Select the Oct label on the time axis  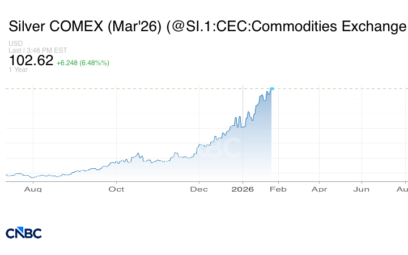pos(116,189)
